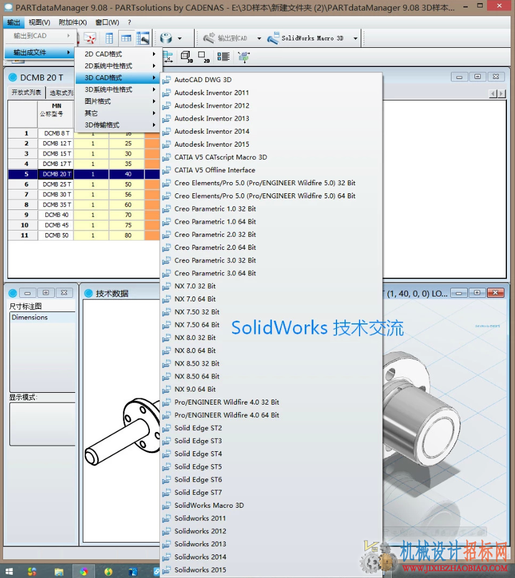Screen dimensions: 515x578
Task: Open the 视图(V) menu
Action: click(x=39, y=22)
